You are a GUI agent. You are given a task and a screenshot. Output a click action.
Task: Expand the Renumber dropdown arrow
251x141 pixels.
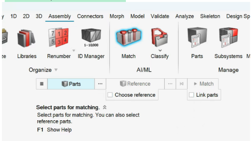click(74, 51)
